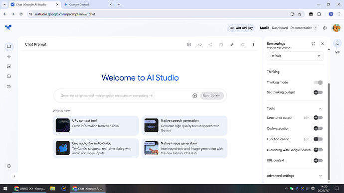Click the share prompt icon
The width and height of the screenshot is (344, 193).
coord(210,44)
